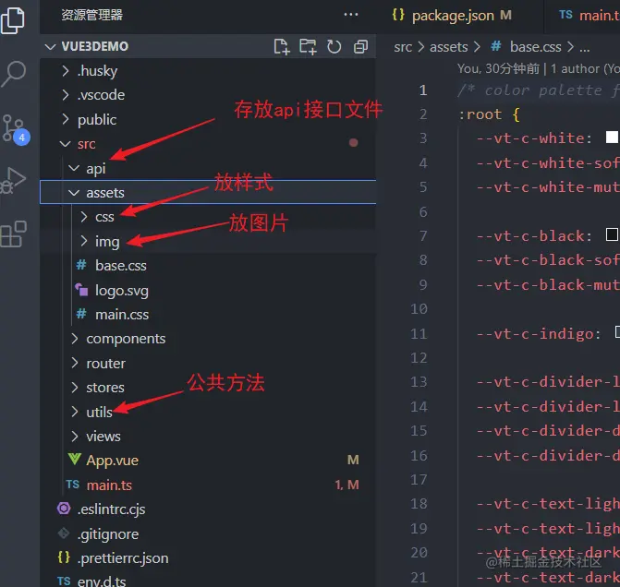Viewport: 620px width, 587px height.
Task: Open logo.svg from the file tree
Action: 122,291
